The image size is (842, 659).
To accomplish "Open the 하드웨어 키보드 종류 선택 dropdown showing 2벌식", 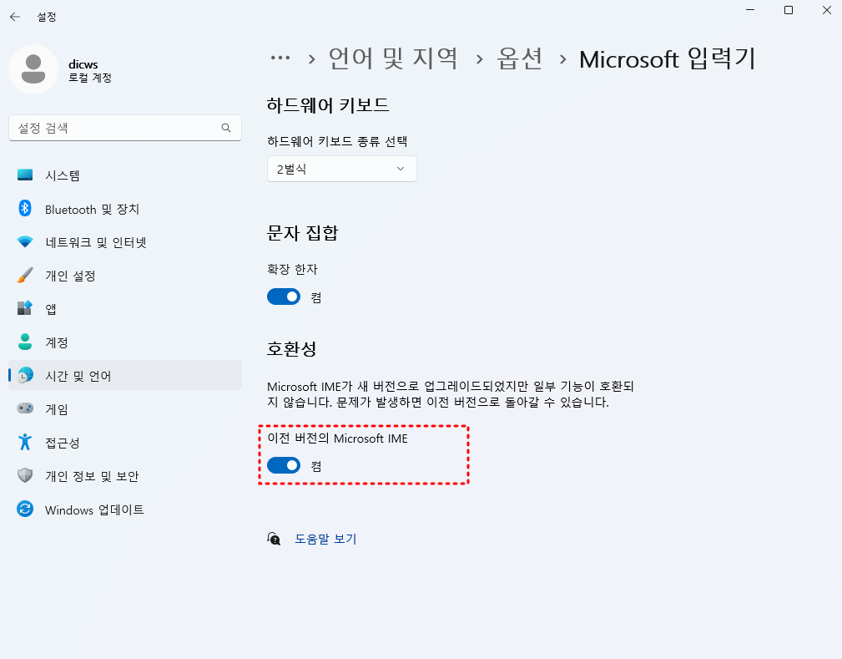I will [342, 169].
